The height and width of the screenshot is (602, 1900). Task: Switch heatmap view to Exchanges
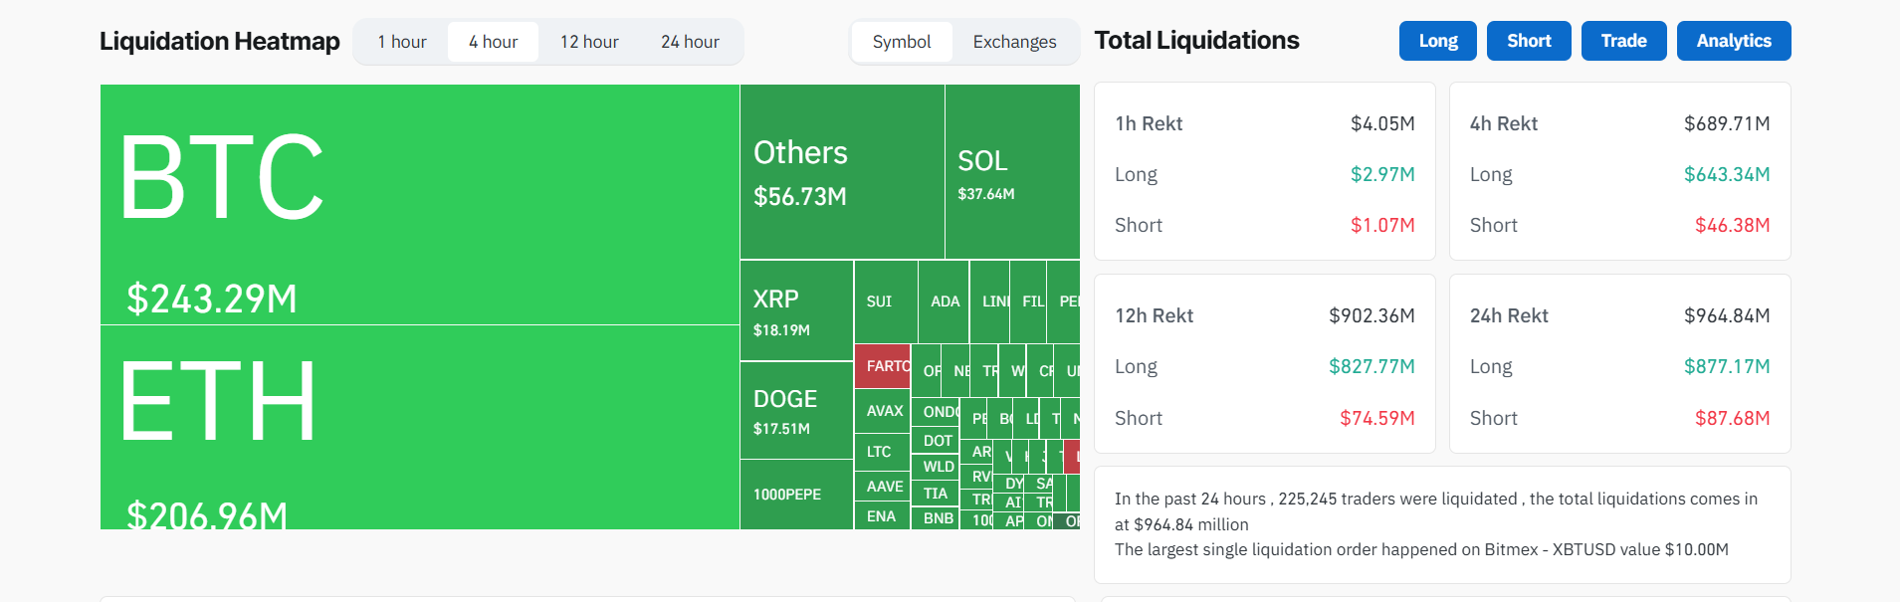tap(1014, 42)
